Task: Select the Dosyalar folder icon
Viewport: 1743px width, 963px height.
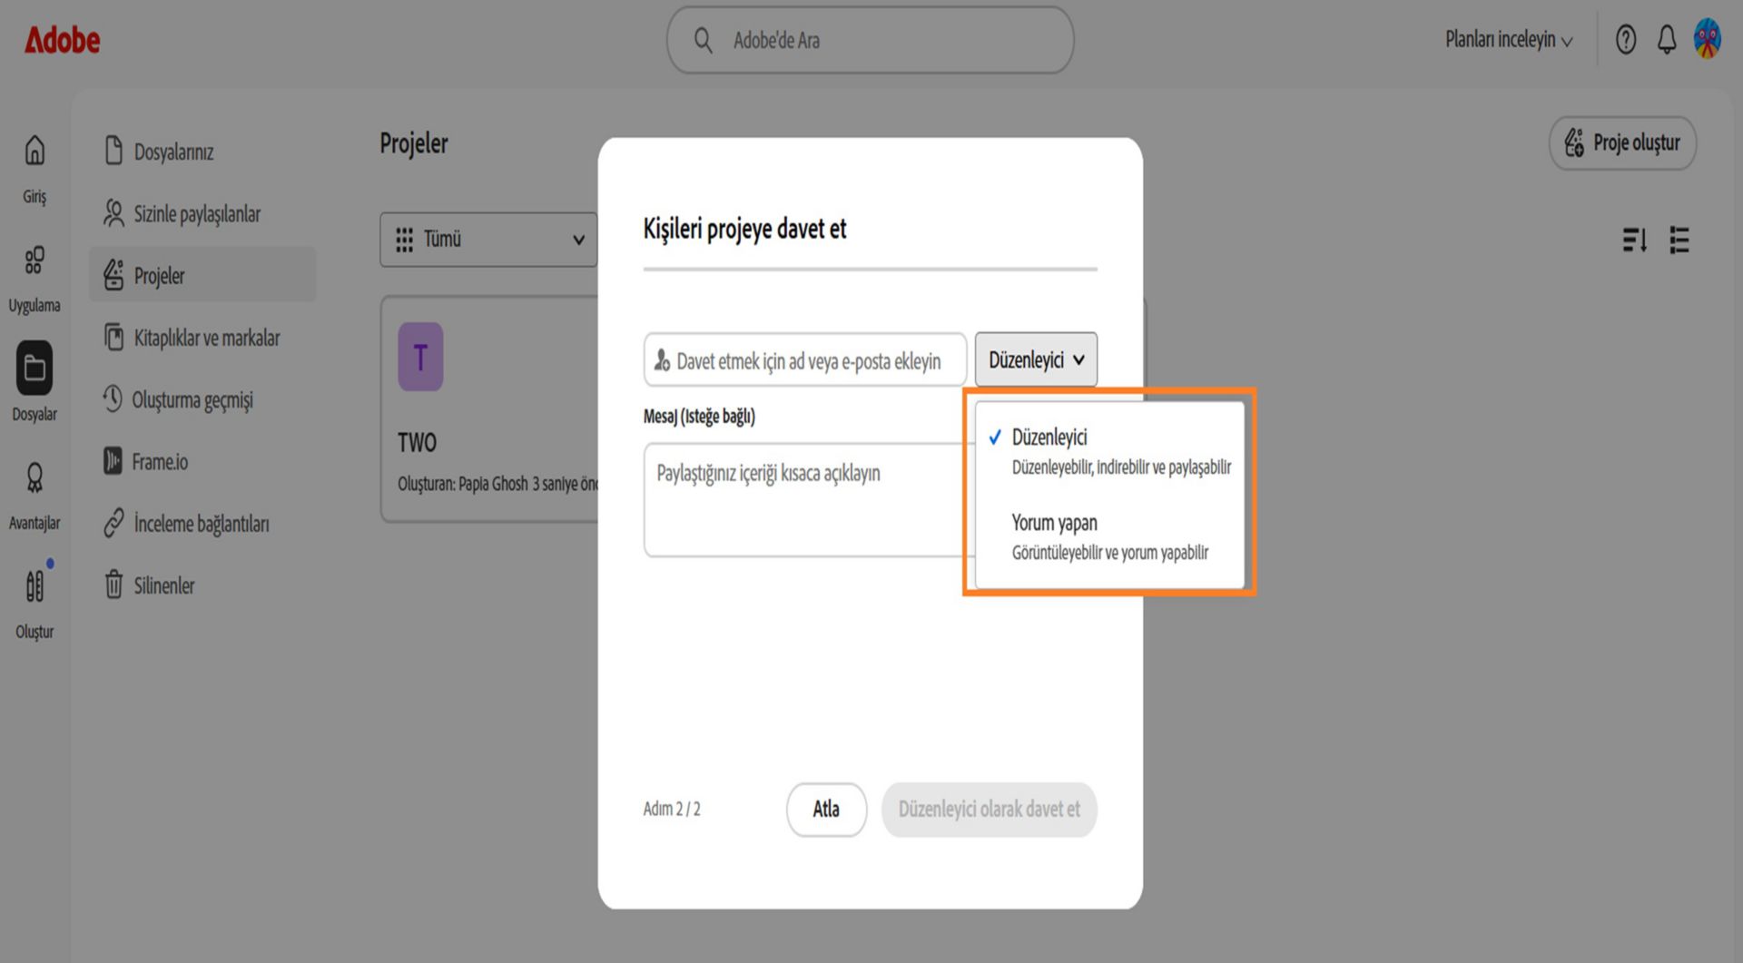Action: 34,368
